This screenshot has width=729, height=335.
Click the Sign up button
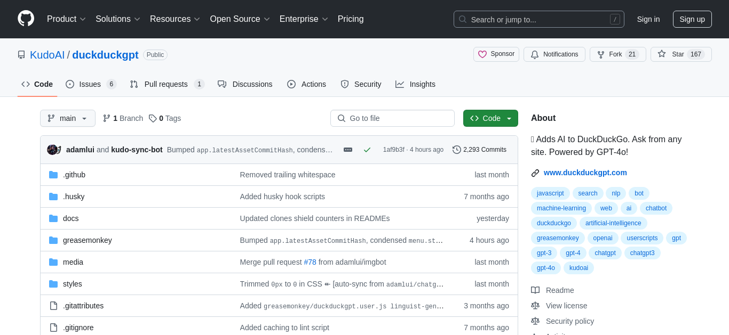(x=692, y=19)
